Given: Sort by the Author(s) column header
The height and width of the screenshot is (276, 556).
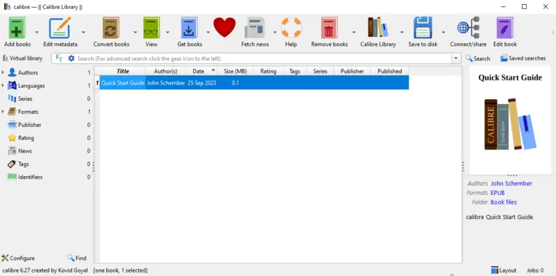Looking at the screenshot, I should 165,71.
